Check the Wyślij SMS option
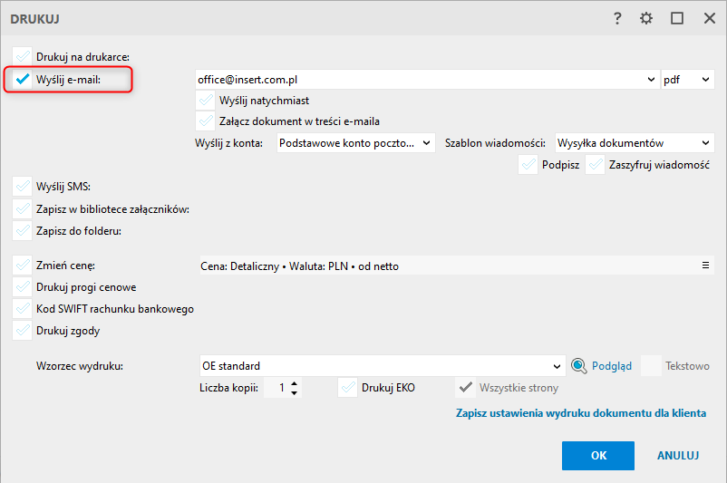 23,187
